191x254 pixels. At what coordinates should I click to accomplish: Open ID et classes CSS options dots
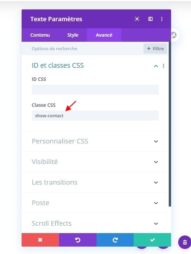[x=163, y=66]
